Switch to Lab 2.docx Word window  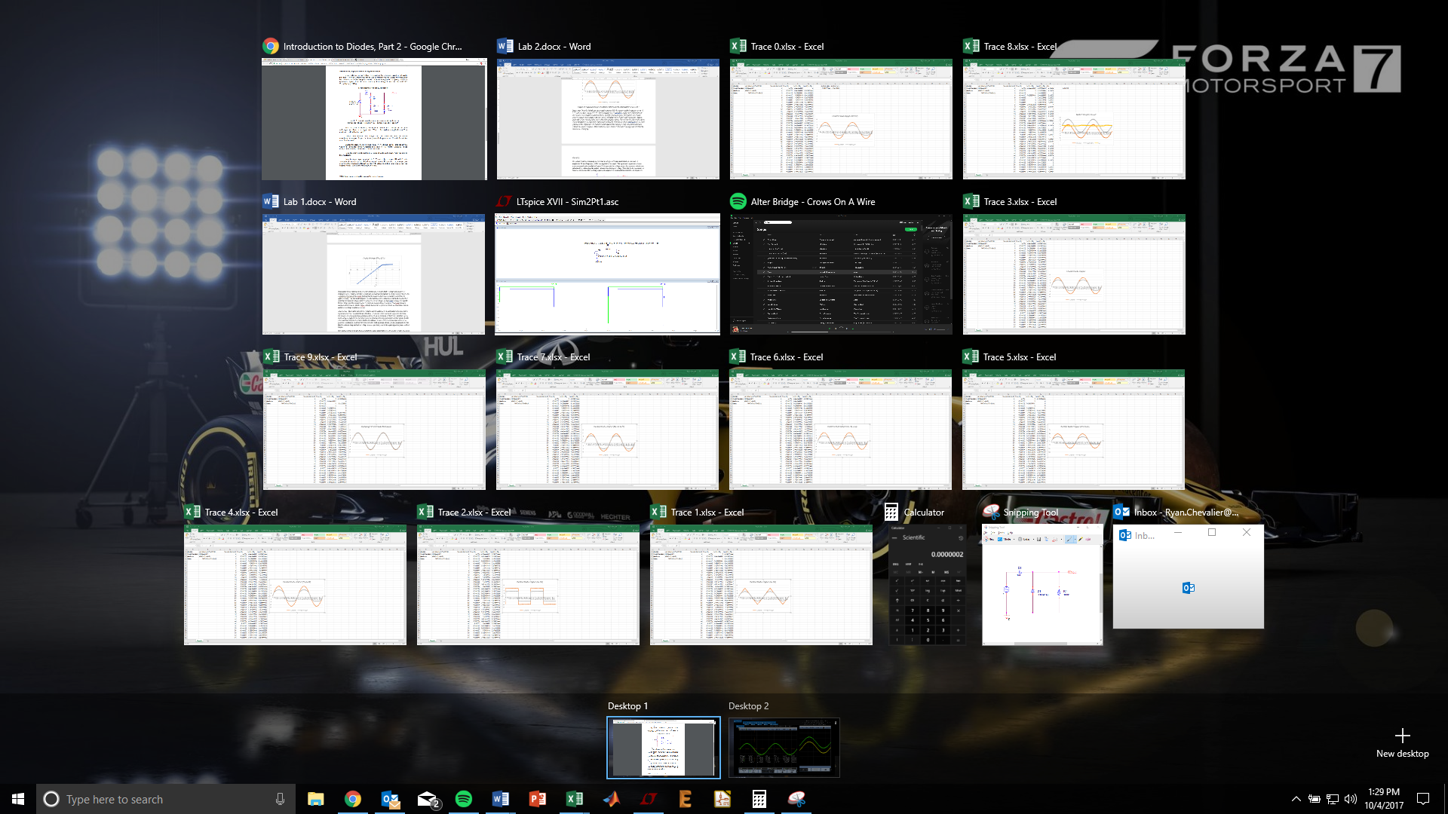coord(608,119)
